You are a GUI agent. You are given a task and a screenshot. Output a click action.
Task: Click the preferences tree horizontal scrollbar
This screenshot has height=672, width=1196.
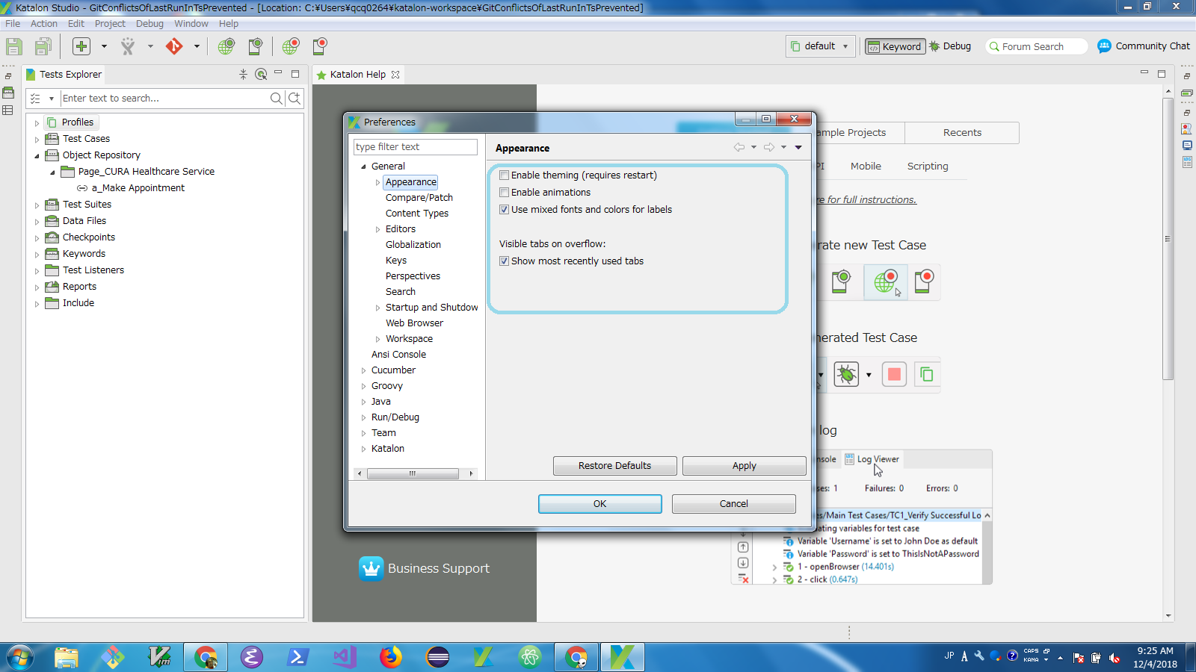413,473
